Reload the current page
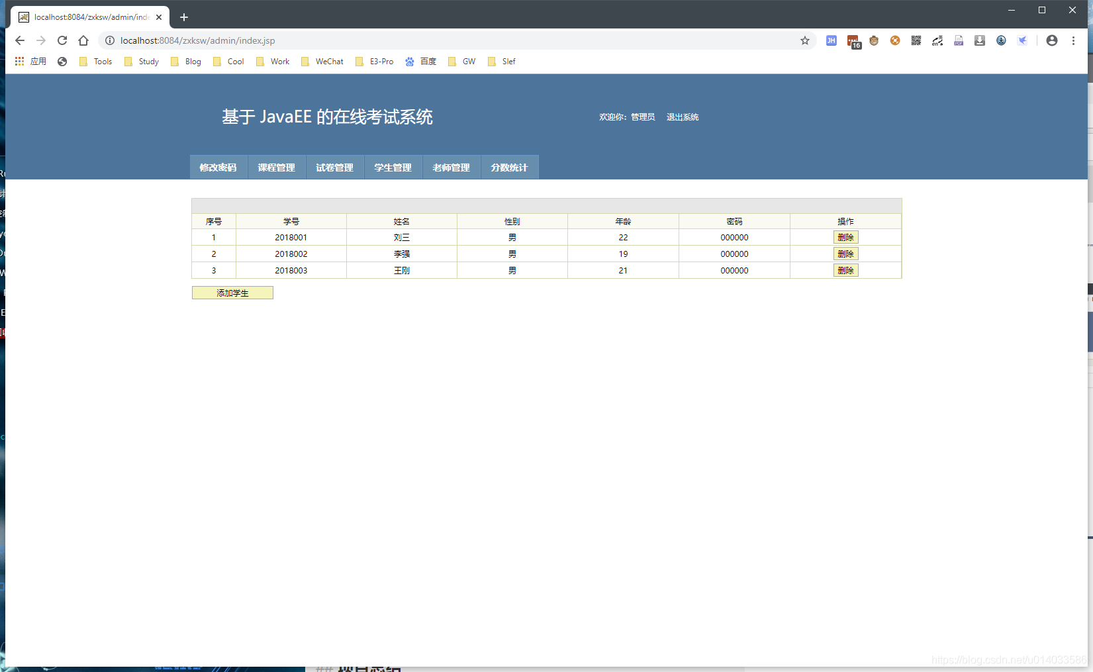 (62, 40)
